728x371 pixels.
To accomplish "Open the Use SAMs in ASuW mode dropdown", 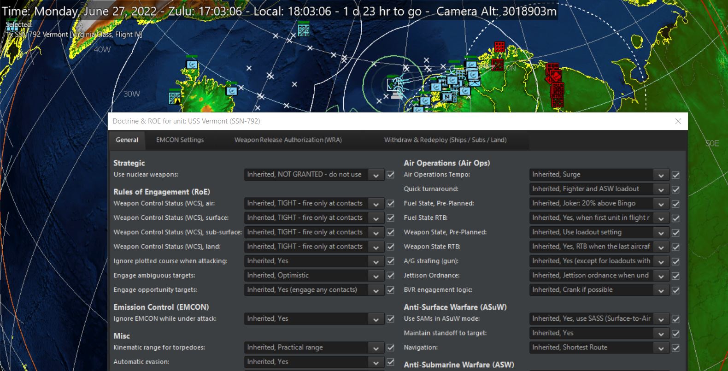I will (599, 318).
